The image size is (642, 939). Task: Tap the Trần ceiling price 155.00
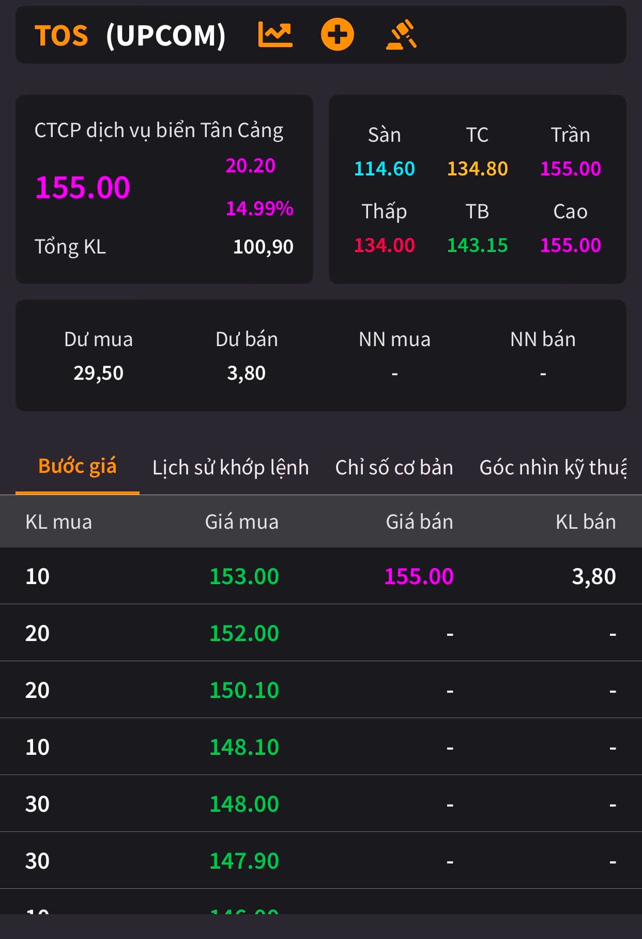(570, 169)
